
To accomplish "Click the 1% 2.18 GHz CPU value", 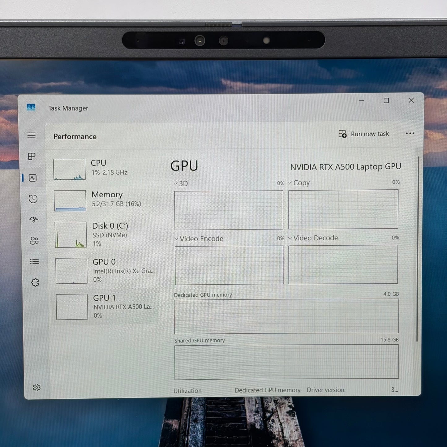I will pyautogui.click(x=110, y=172).
